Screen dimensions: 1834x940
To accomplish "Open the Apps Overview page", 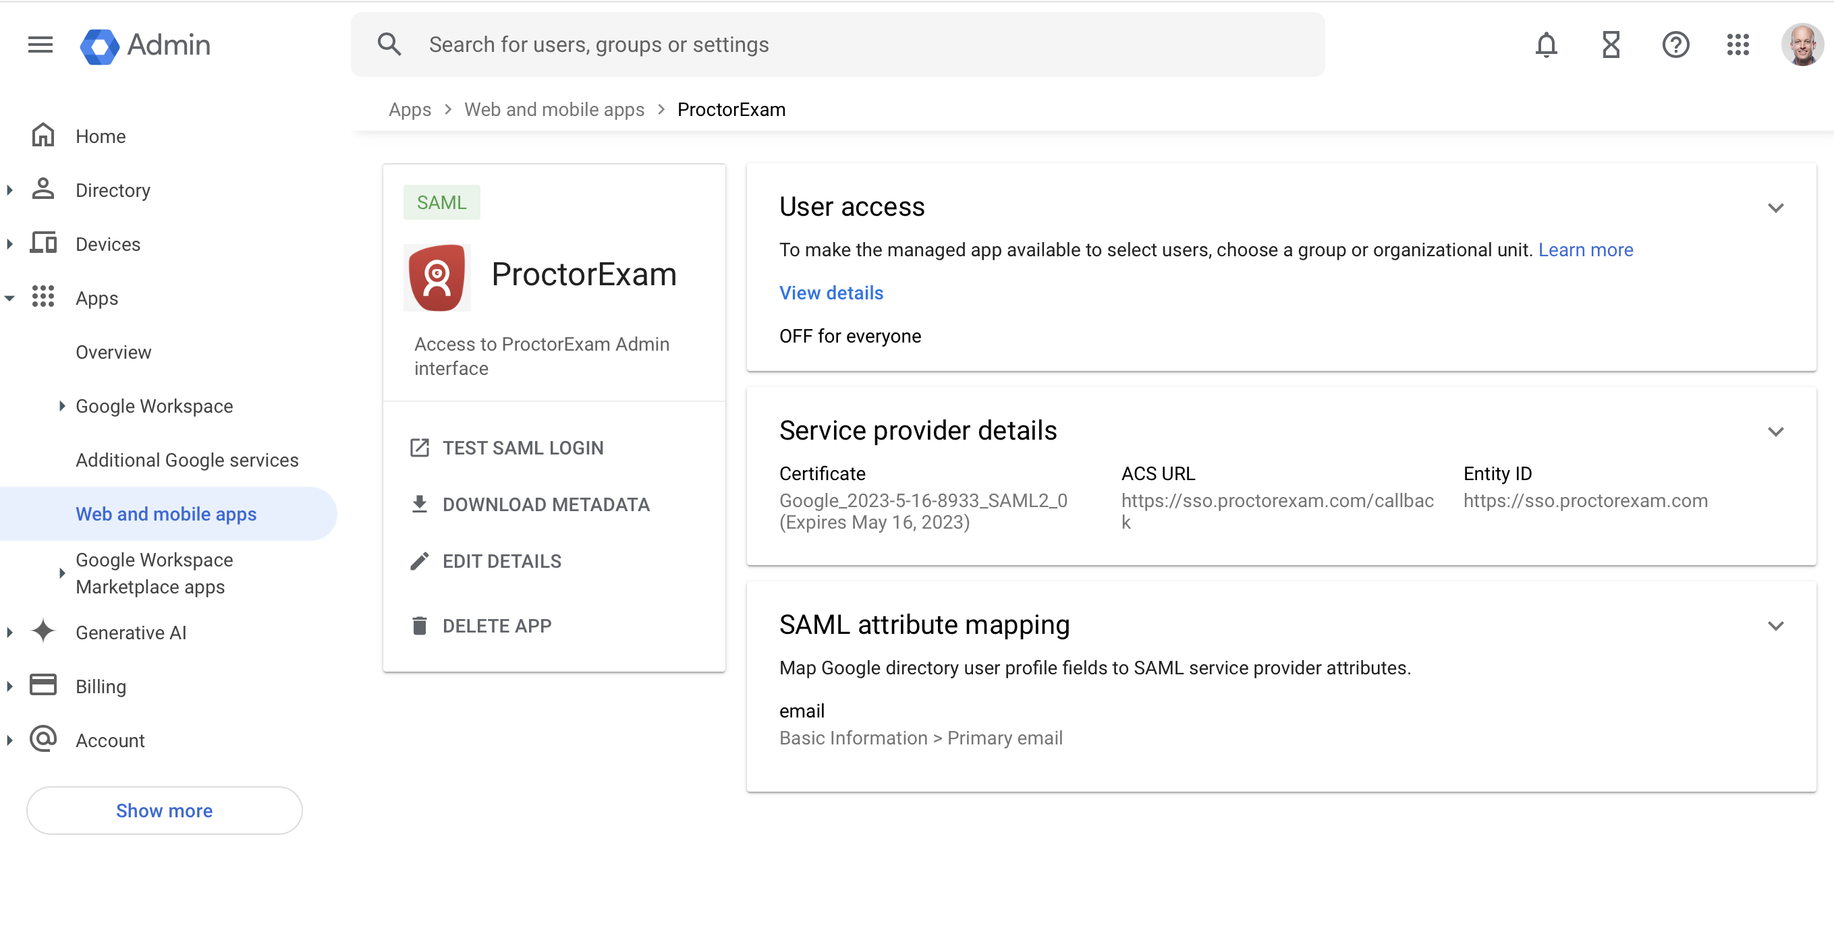I will (x=113, y=352).
